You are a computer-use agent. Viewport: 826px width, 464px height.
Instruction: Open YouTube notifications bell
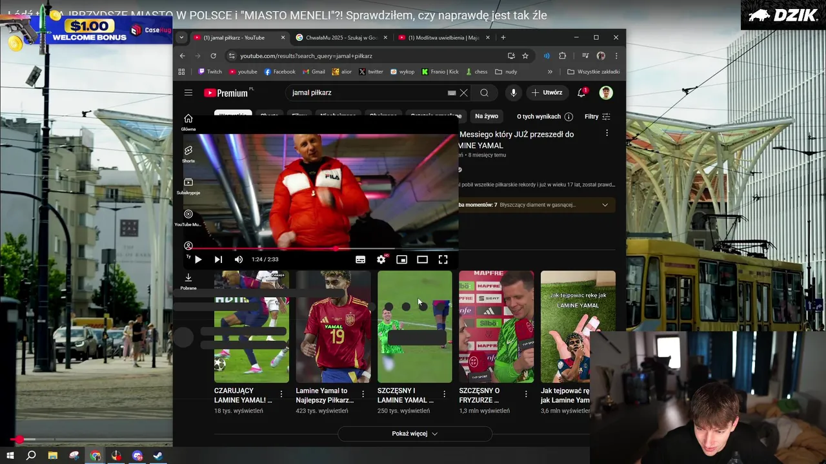click(581, 93)
